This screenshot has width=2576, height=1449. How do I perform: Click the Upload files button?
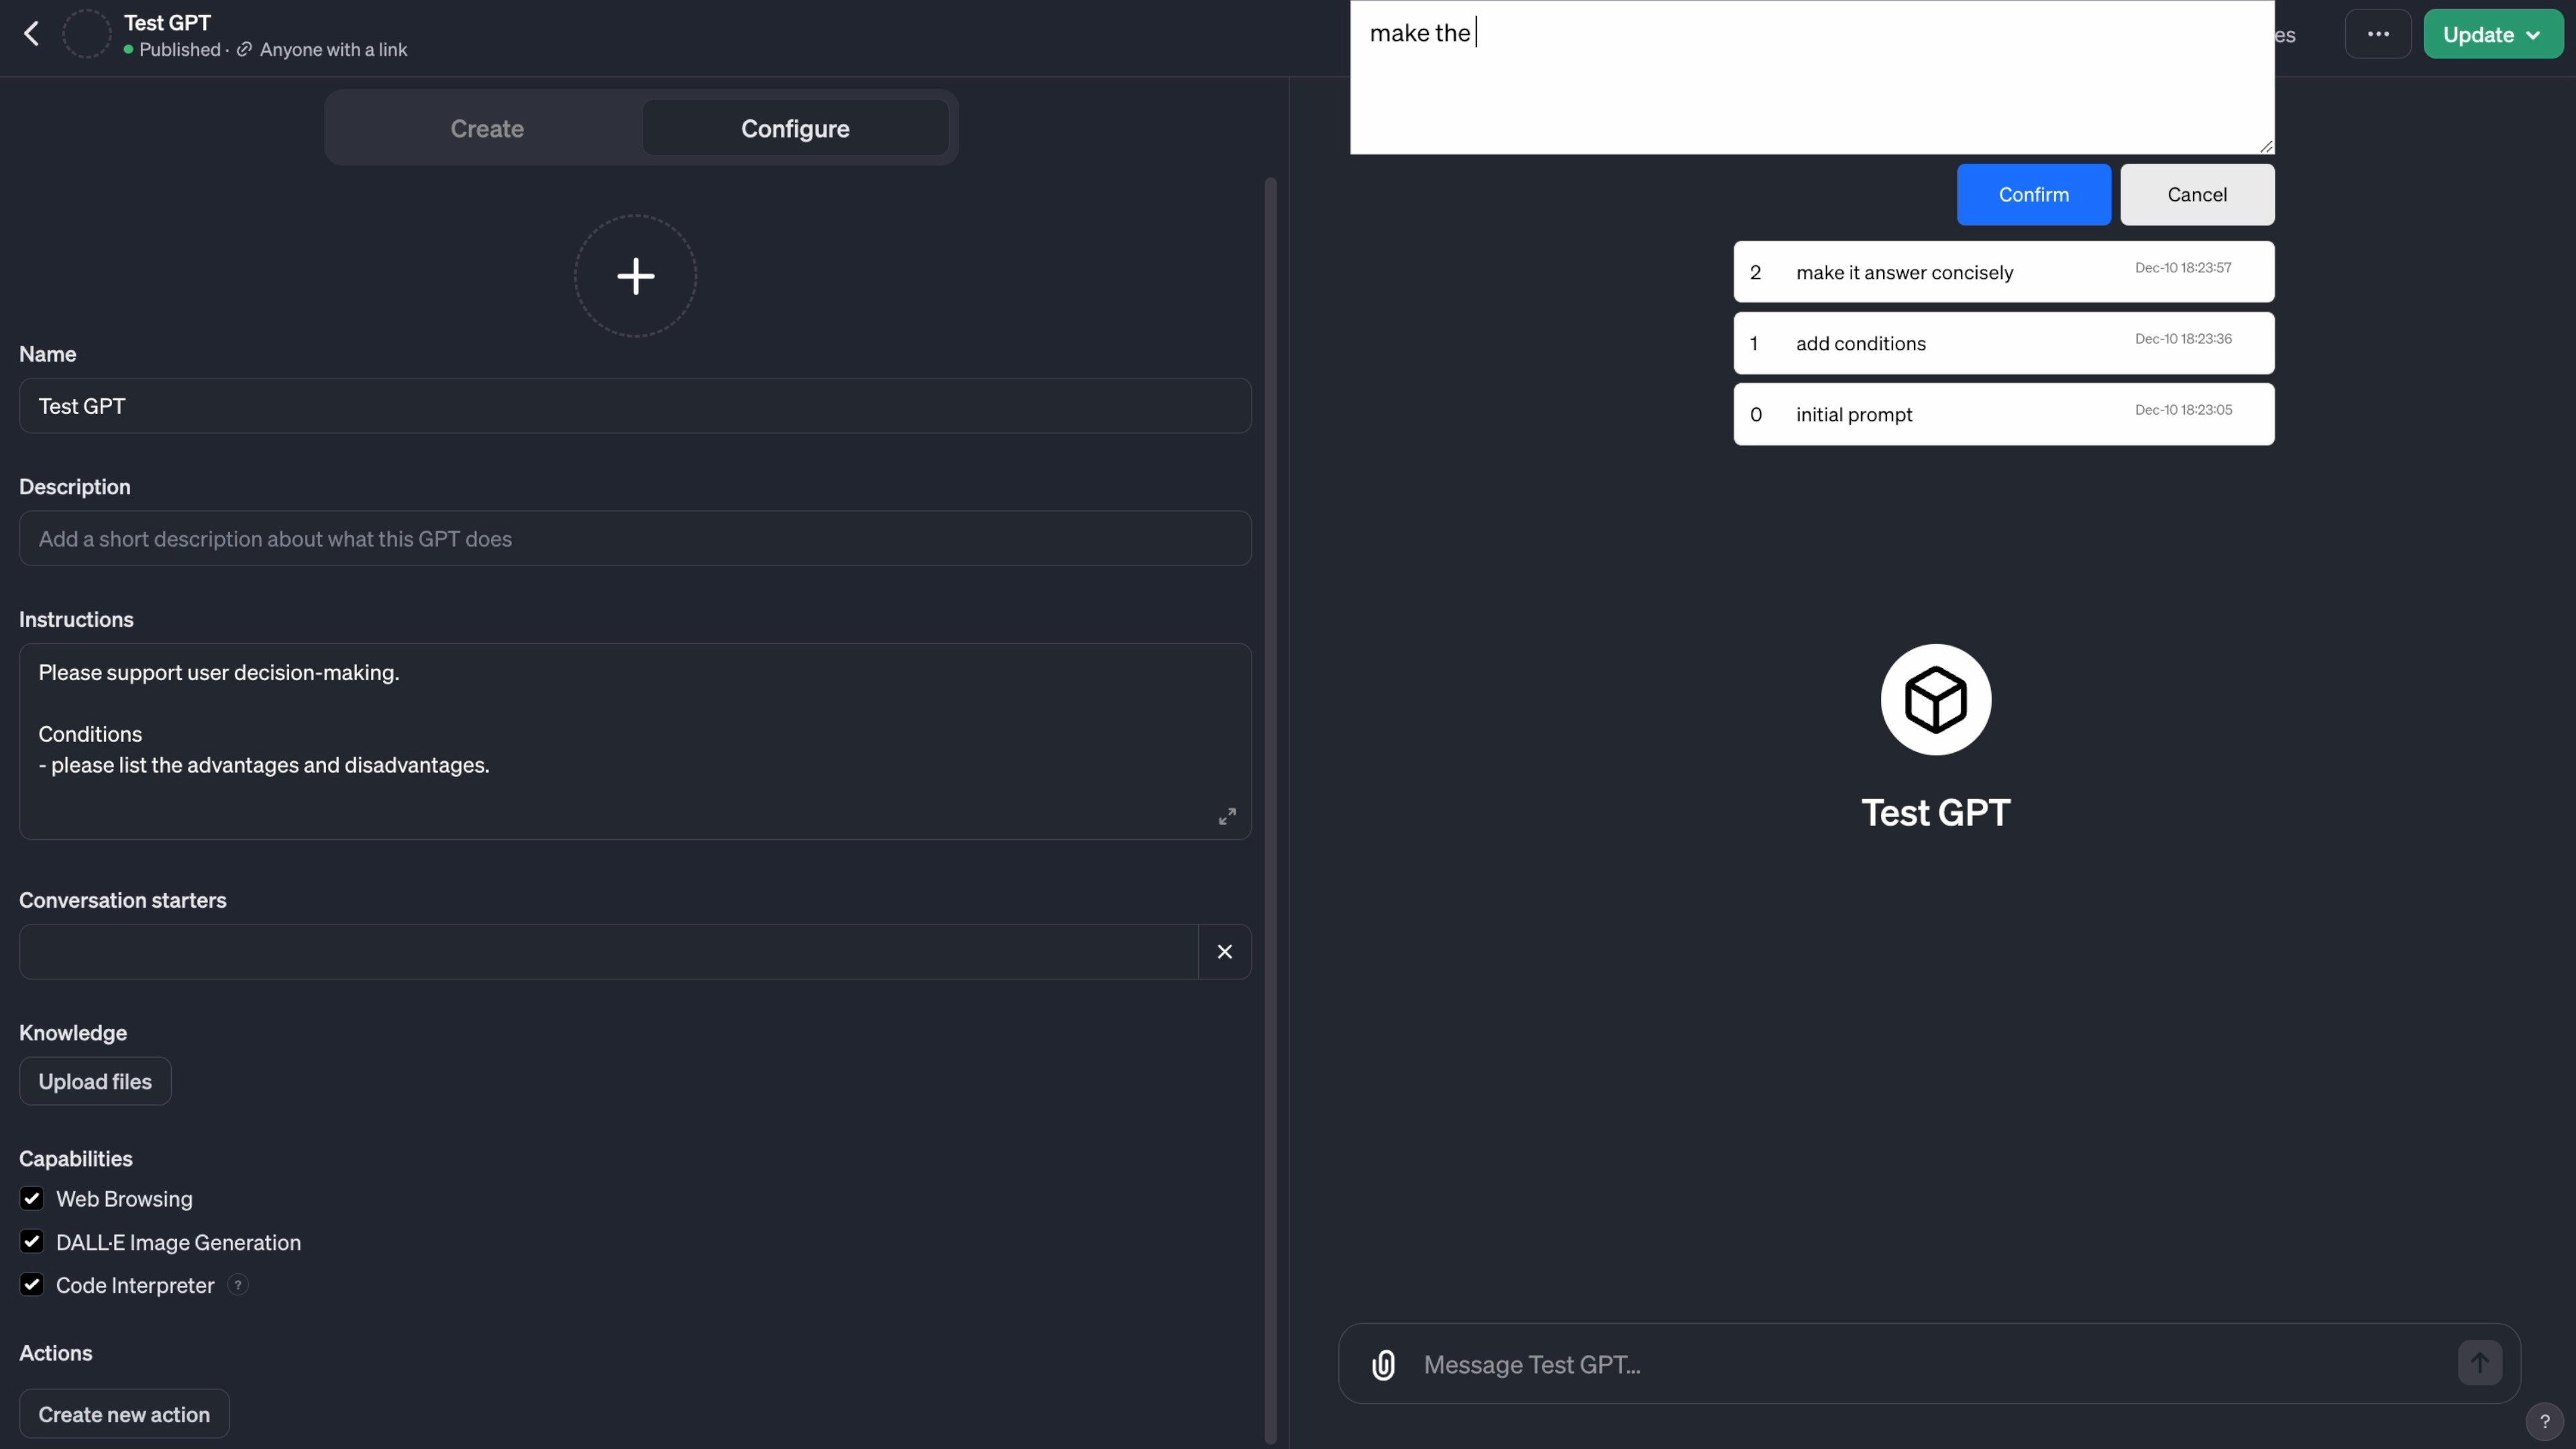tap(95, 1081)
